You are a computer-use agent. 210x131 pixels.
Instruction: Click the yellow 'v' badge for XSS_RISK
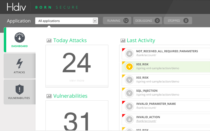[129, 67]
